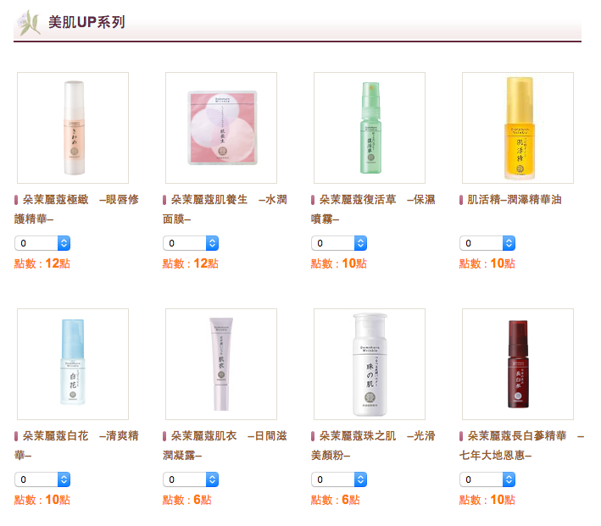Screen dimensions: 601x526
Task: Open quantity dropdown for 水潤面膜
Action: tap(191, 243)
